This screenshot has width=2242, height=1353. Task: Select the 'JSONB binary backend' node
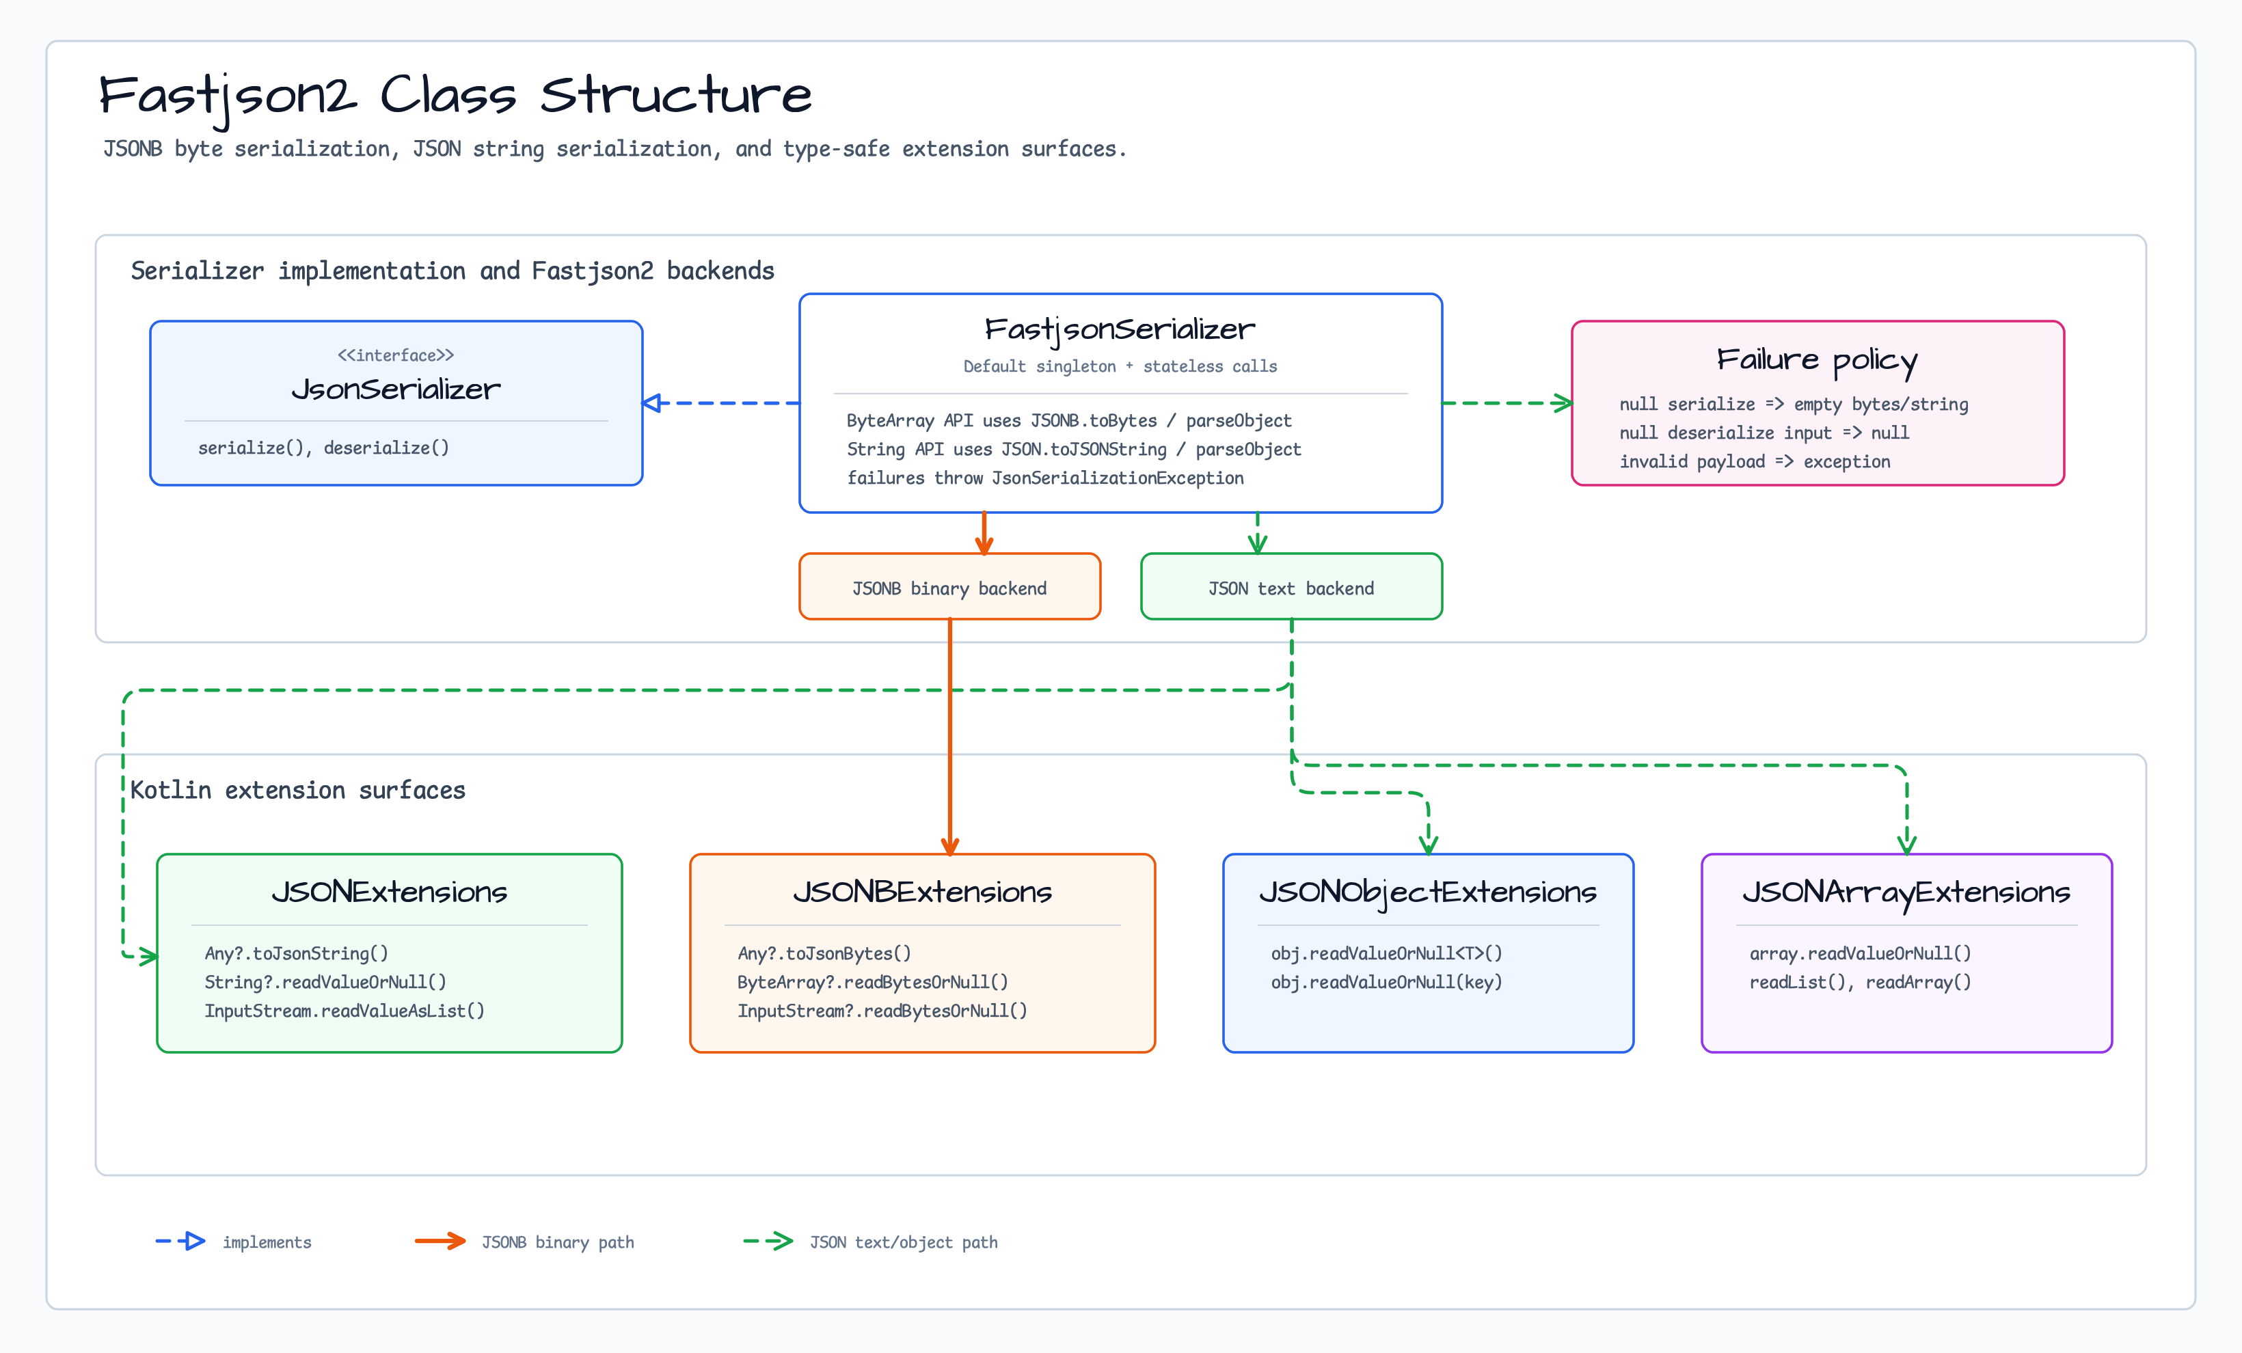coord(950,587)
